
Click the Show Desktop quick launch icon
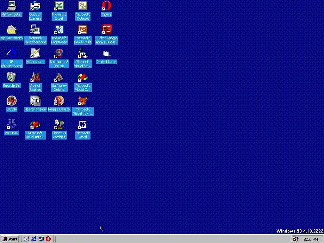pyautogui.click(x=27, y=239)
